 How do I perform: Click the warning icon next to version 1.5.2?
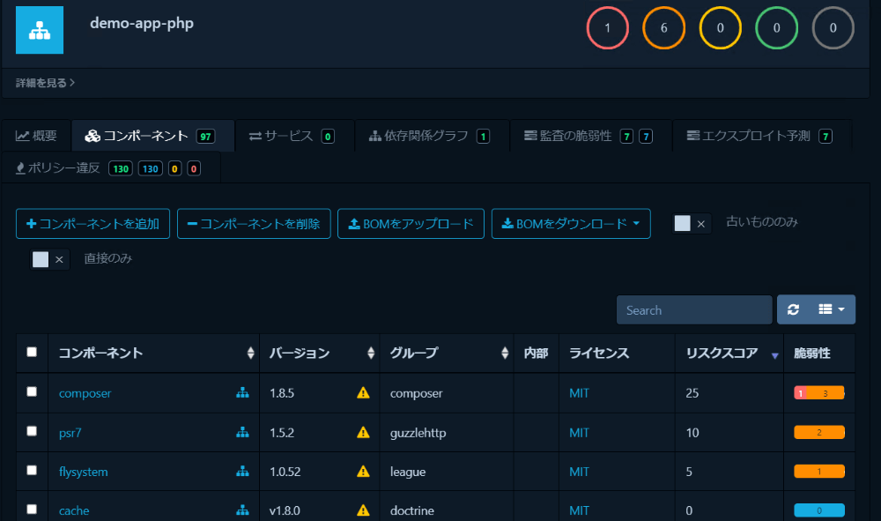363,432
